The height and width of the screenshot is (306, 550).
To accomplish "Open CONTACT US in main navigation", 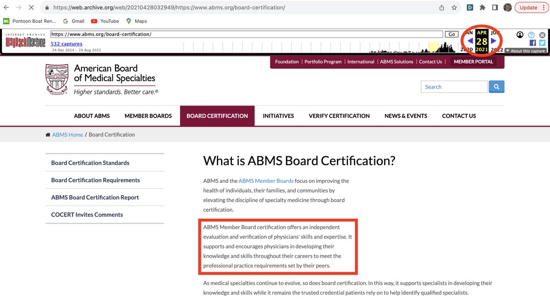I will click(459, 116).
